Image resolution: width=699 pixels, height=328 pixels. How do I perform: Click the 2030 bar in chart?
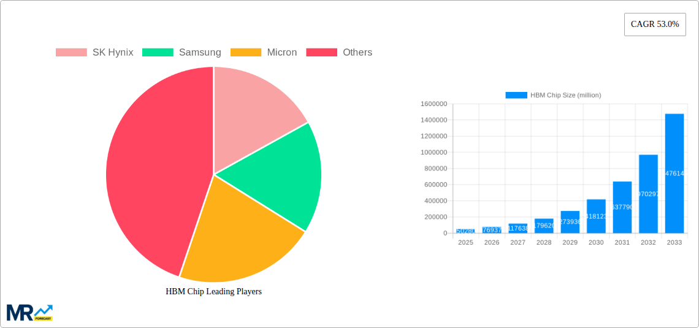[x=596, y=216]
